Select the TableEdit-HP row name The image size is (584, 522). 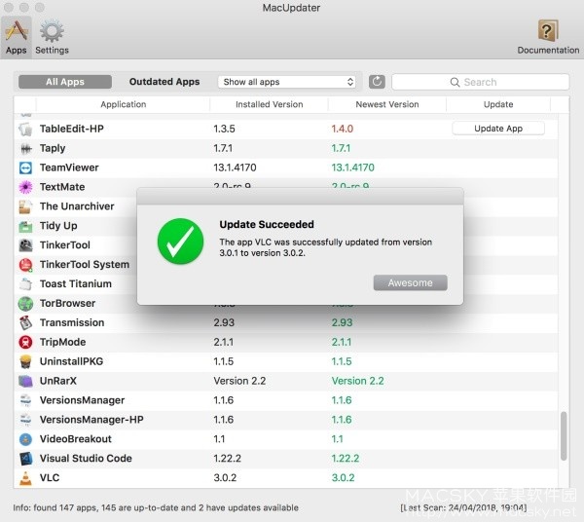pyautogui.click(x=71, y=129)
